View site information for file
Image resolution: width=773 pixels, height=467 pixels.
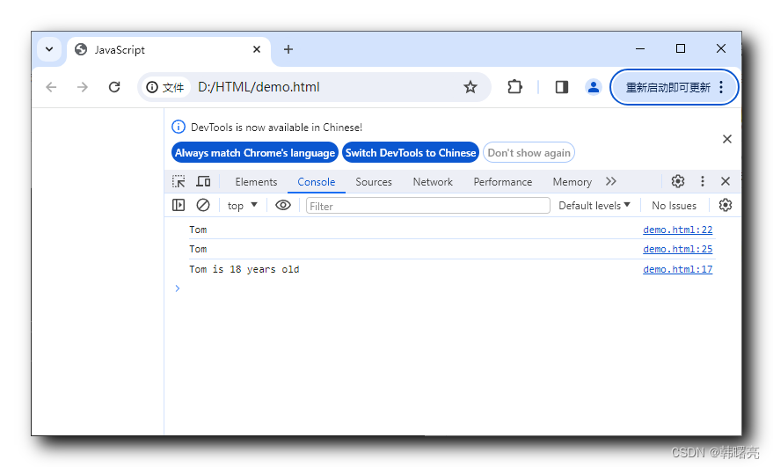click(165, 87)
